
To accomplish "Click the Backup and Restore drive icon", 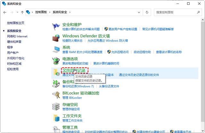I will (56, 84).
